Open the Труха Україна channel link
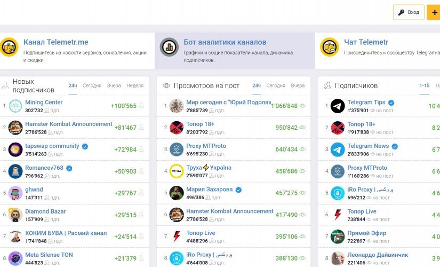This screenshot has width=440, height=267. point(209,168)
